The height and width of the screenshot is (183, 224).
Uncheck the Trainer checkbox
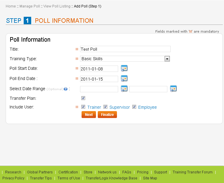(x=83, y=107)
